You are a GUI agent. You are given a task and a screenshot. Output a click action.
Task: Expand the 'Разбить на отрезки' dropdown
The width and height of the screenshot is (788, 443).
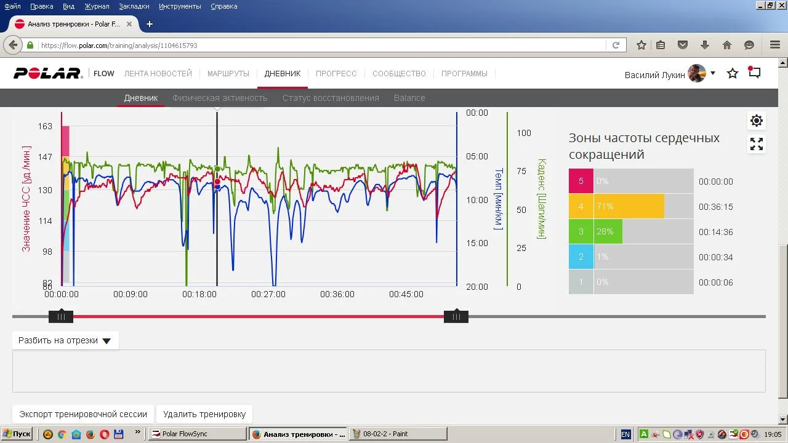(65, 340)
